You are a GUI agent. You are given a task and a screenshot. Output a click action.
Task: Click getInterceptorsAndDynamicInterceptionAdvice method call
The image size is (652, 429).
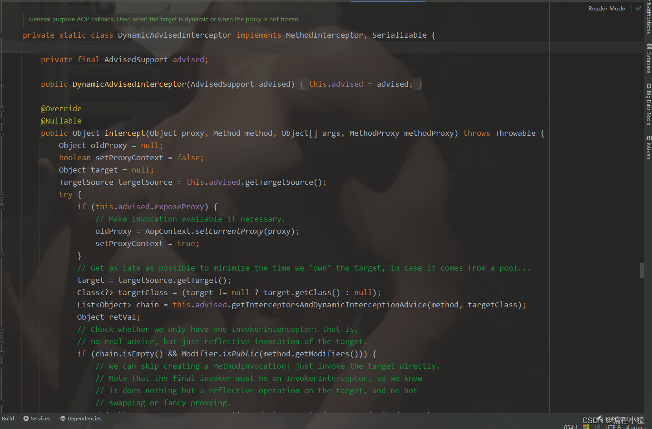click(x=329, y=305)
